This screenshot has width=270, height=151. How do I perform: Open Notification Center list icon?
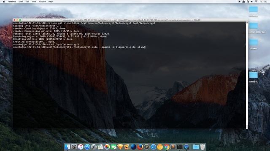265,2
